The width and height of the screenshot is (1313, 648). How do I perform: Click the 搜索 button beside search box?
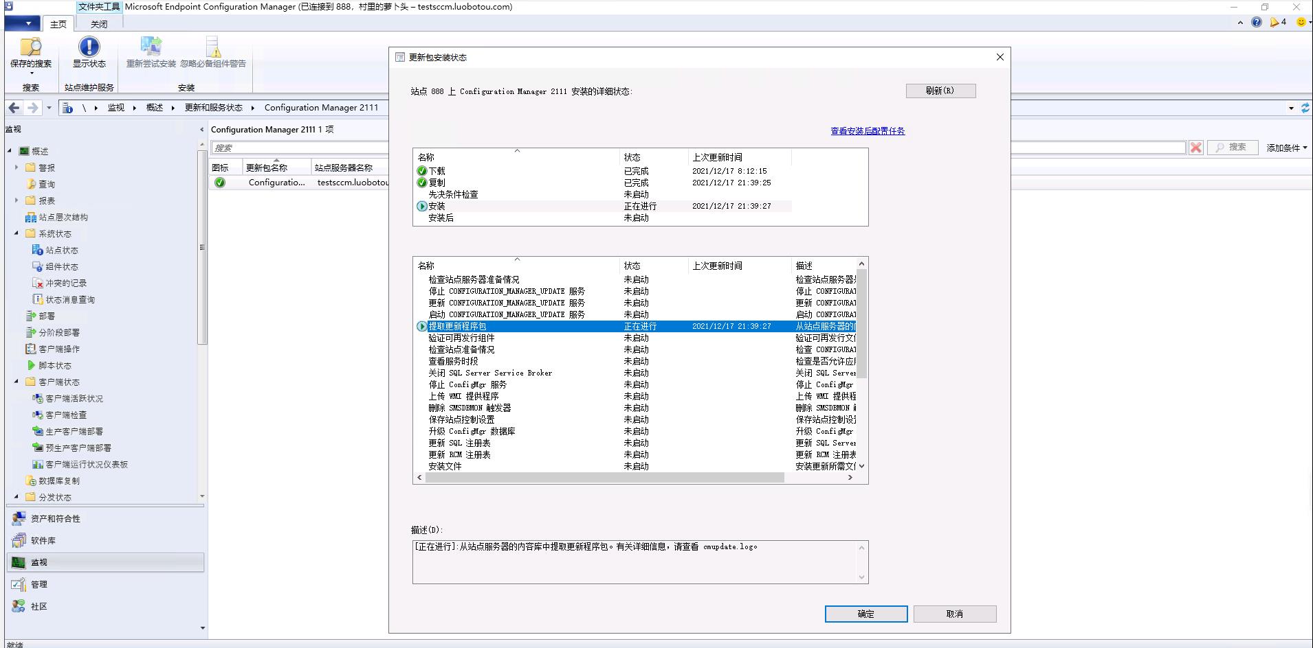pyautogui.click(x=1233, y=147)
